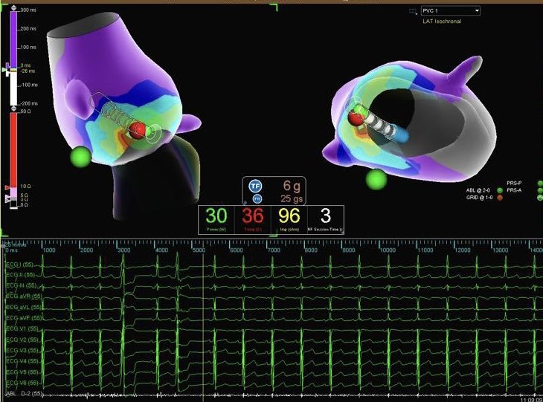Select the ECG III channel label
The image size is (543, 402).
tap(22, 285)
